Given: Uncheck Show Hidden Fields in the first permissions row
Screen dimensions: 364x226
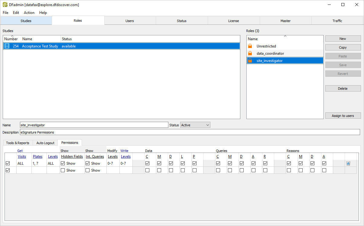Looking at the screenshot, I should 63,163.
